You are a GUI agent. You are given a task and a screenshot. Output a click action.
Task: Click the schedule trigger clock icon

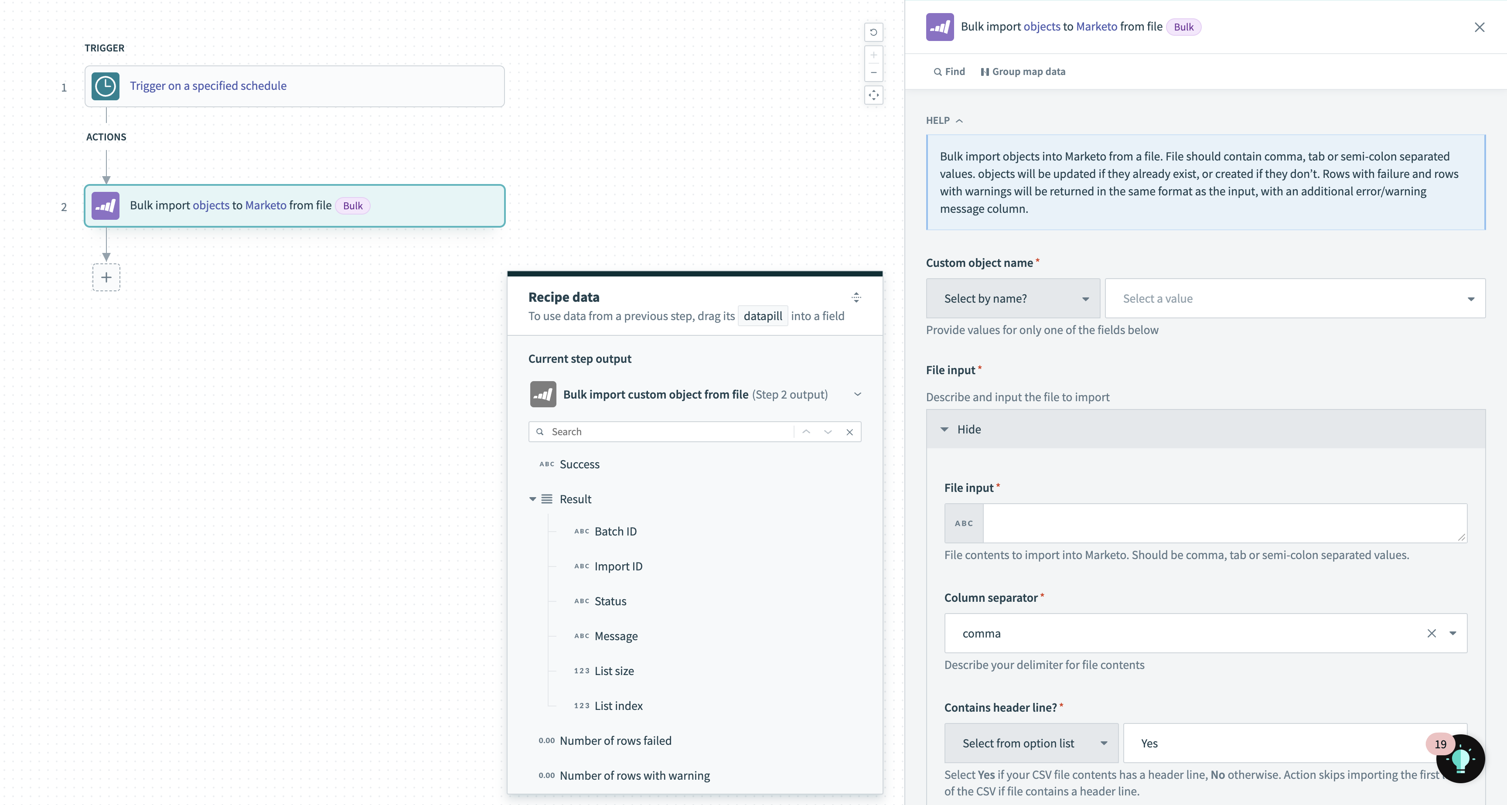click(106, 85)
